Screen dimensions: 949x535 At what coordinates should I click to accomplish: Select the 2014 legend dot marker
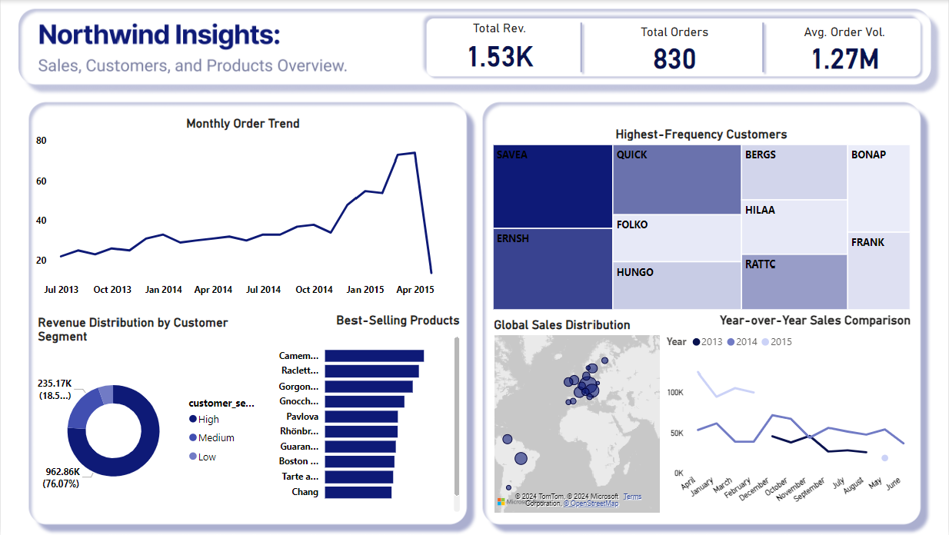tap(730, 341)
